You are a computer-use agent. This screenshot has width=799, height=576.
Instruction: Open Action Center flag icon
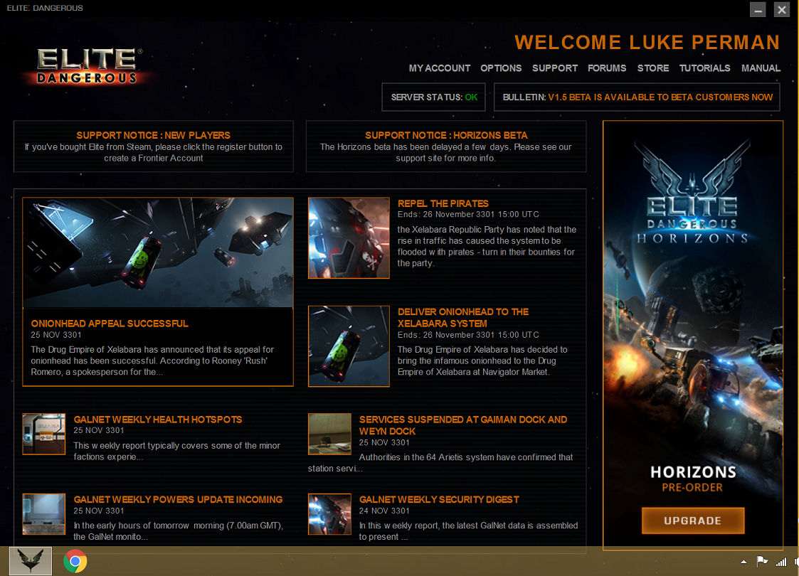(762, 561)
